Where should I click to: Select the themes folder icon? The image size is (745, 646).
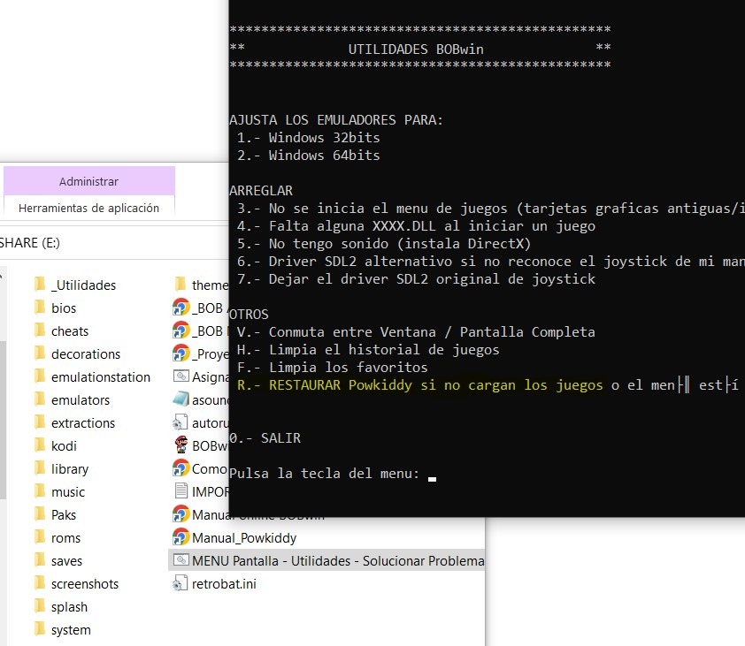pyautogui.click(x=180, y=285)
